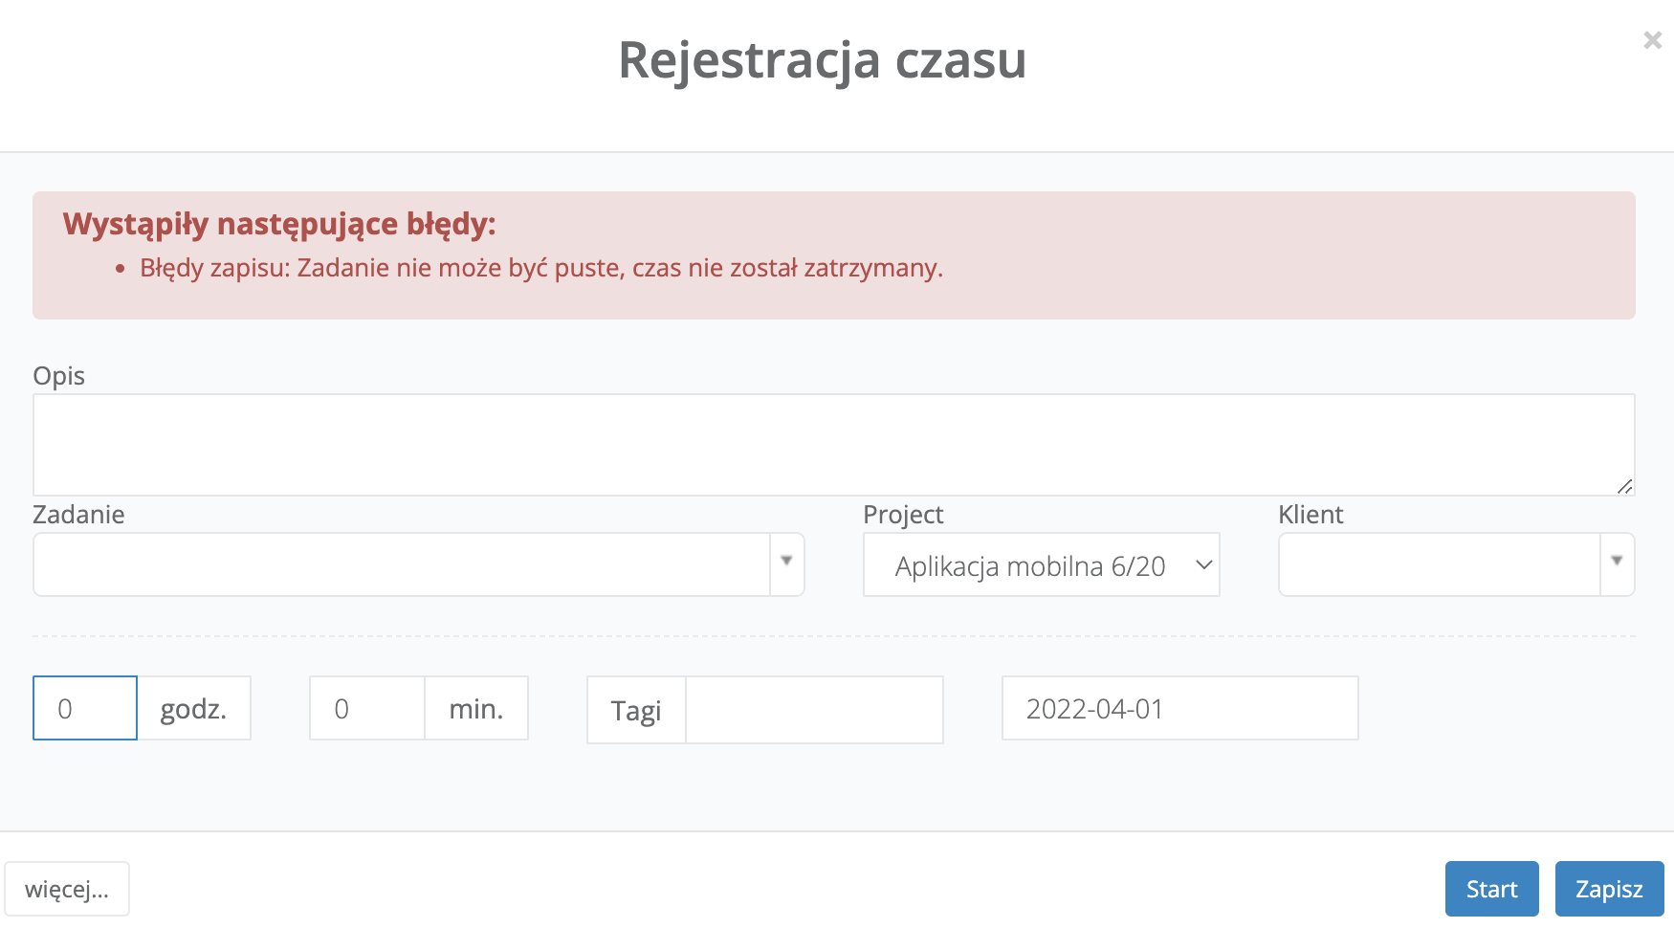The width and height of the screenshot is (1674, 928).
Task: Click the Tagi label addon
Action: [636, 710]
